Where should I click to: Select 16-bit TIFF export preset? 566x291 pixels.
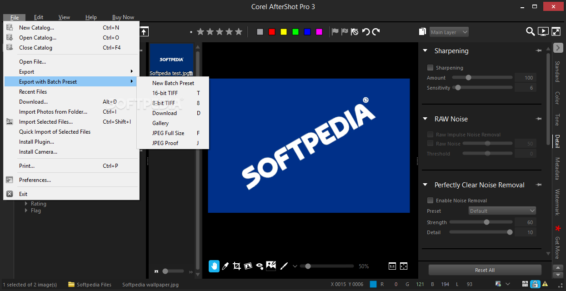pos(173,93)
